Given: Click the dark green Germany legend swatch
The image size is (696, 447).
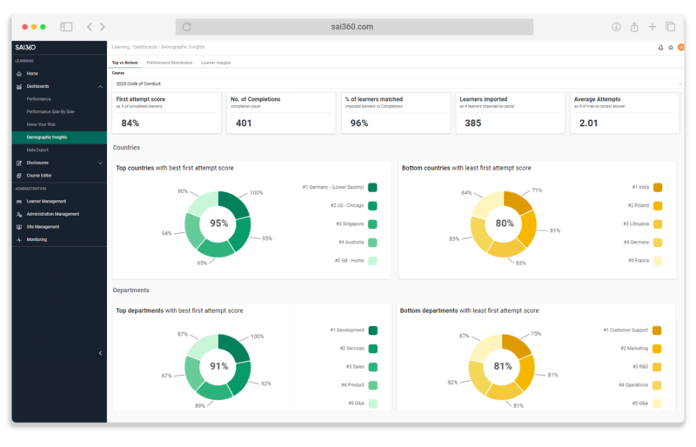Looking at the screenshot, I should tap(372, 187).
